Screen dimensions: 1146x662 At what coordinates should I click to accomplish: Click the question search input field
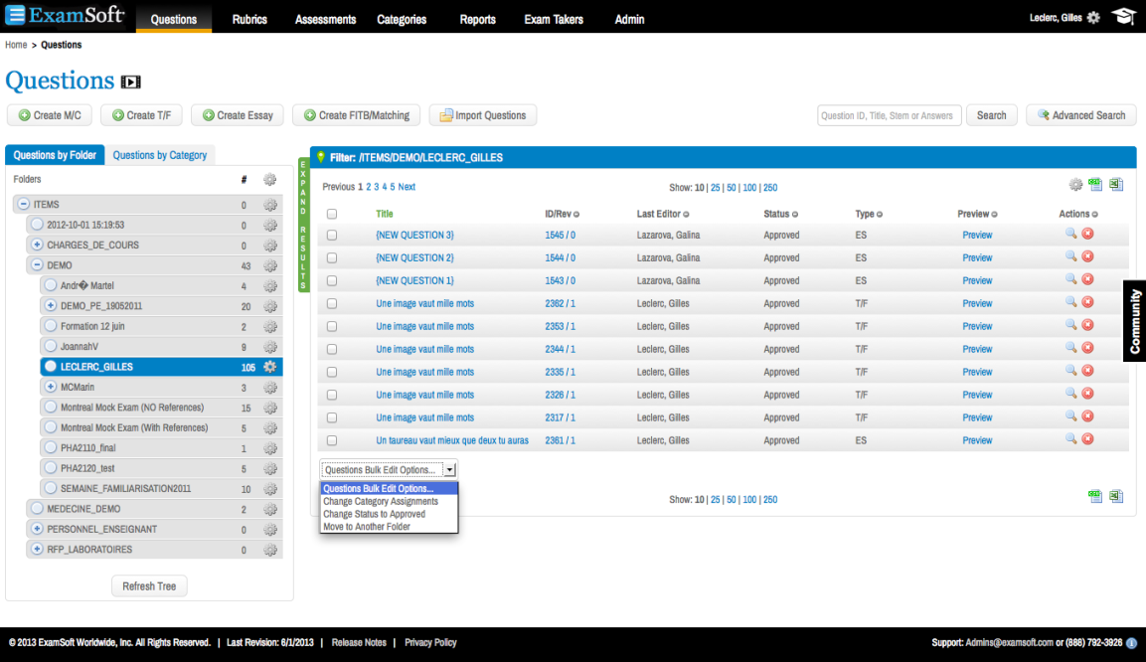(889, 115)
